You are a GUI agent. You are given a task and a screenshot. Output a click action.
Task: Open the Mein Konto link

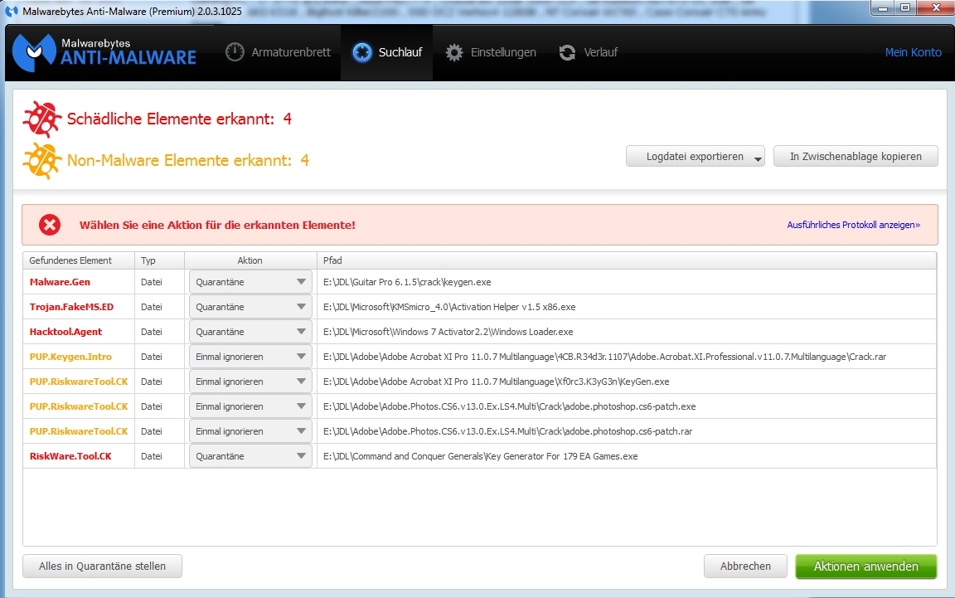pyautogui.click(x=913, y=52)
